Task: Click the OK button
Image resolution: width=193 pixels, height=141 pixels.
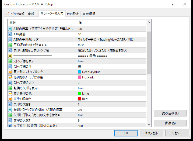Action: point(126,133)
